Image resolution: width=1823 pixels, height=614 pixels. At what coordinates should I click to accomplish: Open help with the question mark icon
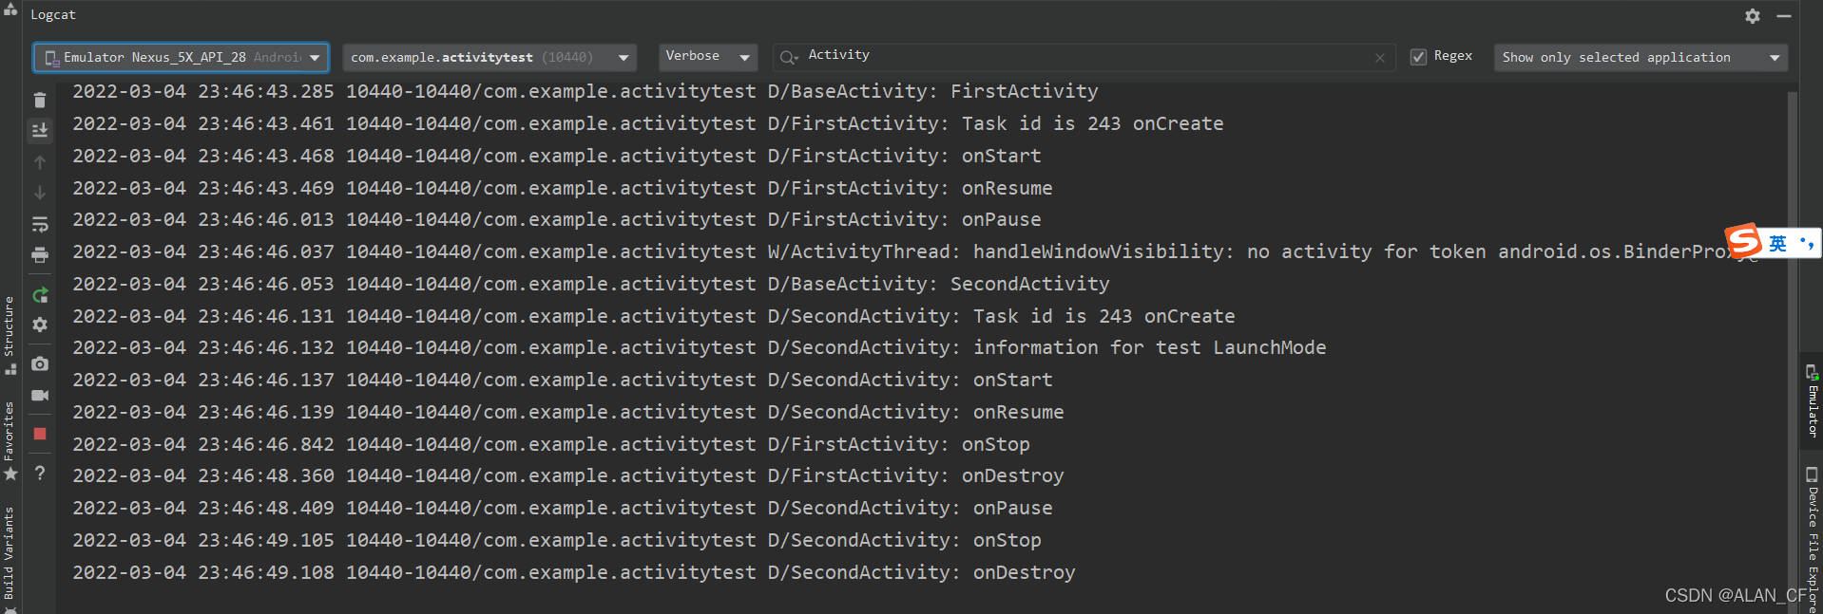tap(40, 473)
